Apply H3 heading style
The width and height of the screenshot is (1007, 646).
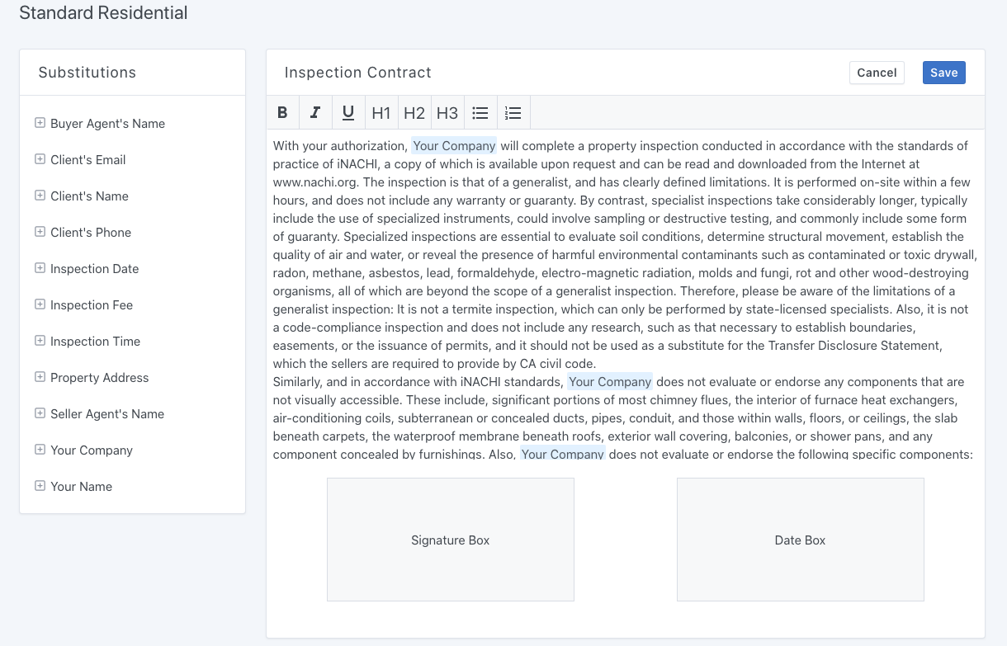tap(447, 113)
